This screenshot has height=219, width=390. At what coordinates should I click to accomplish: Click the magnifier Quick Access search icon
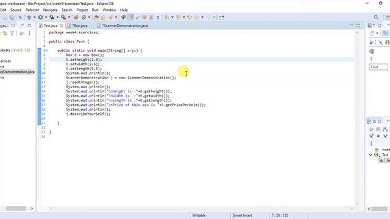[376, 17]
